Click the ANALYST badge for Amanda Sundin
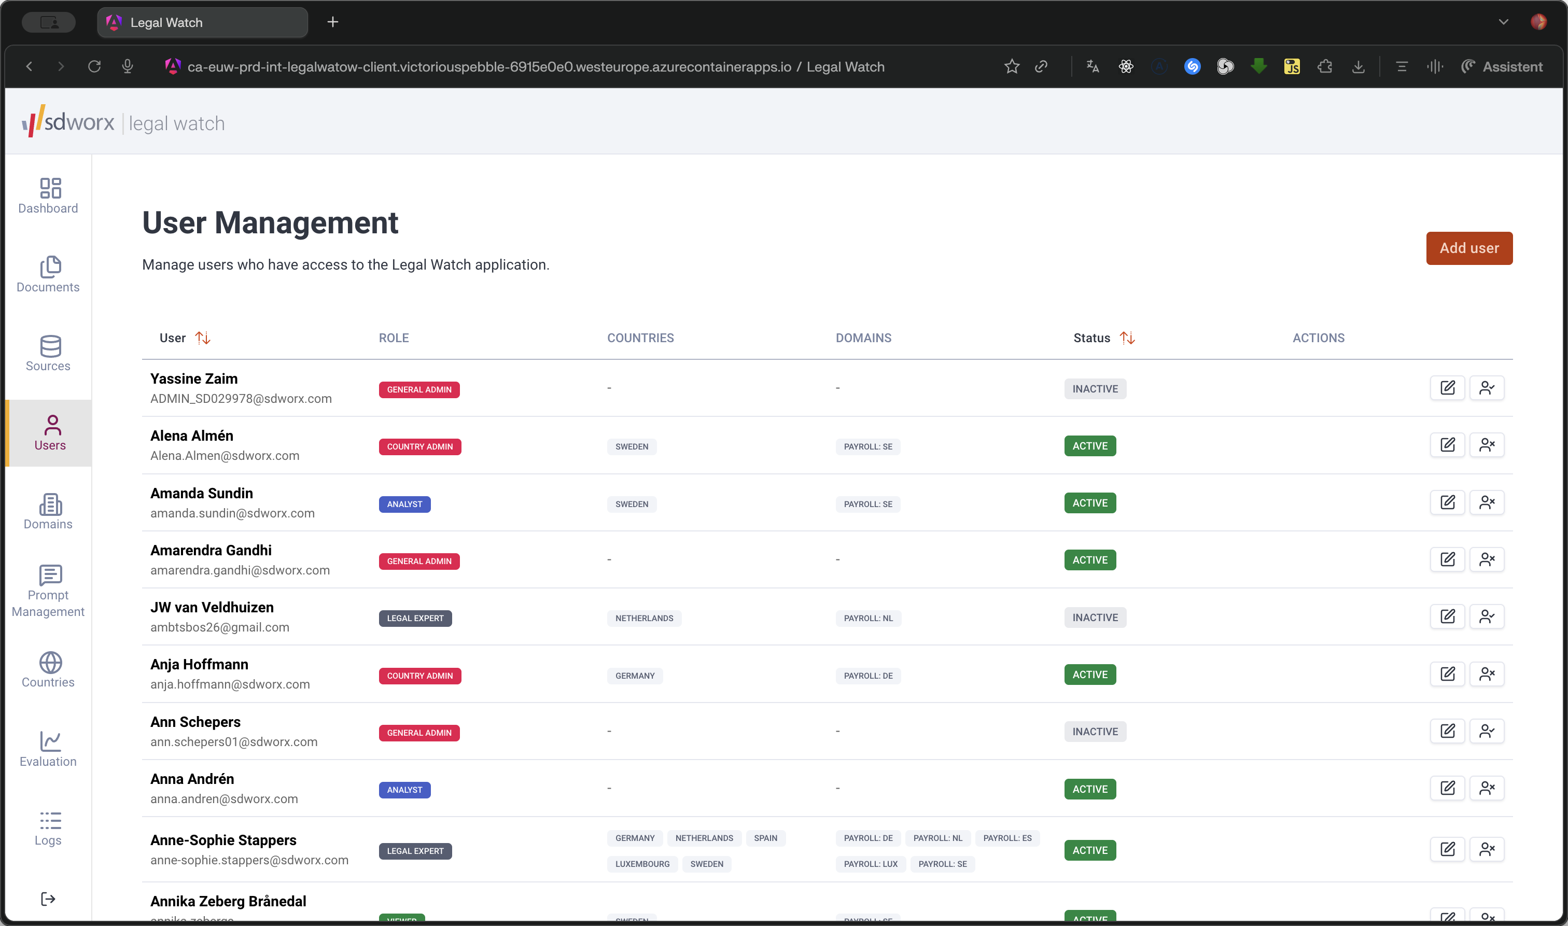 (404, 504)
